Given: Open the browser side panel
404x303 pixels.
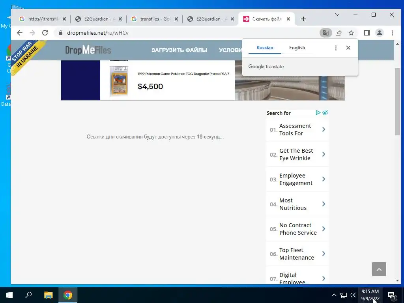Looking at the screenshot, I should click(x=367, y=33).
